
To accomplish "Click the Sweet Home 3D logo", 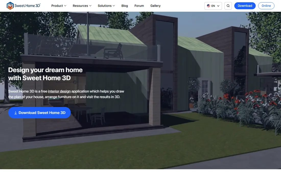I will [x=24, y=6].
